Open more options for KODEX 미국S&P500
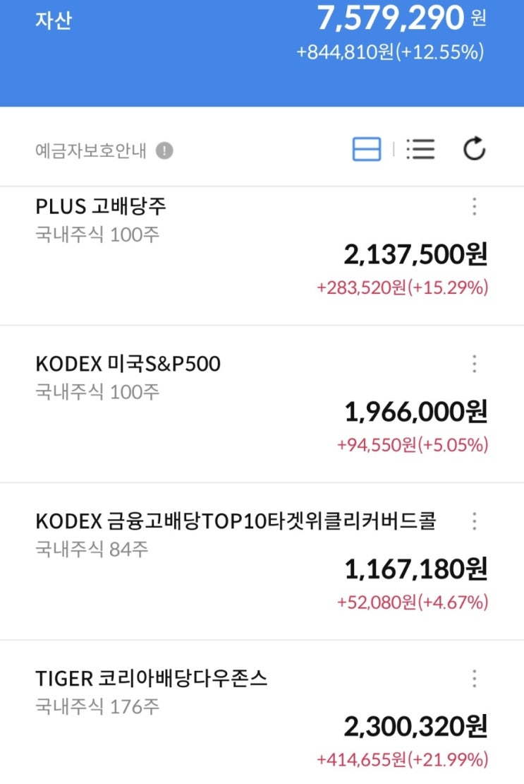Viewport: 524px width, 784px height. [474, 364]
